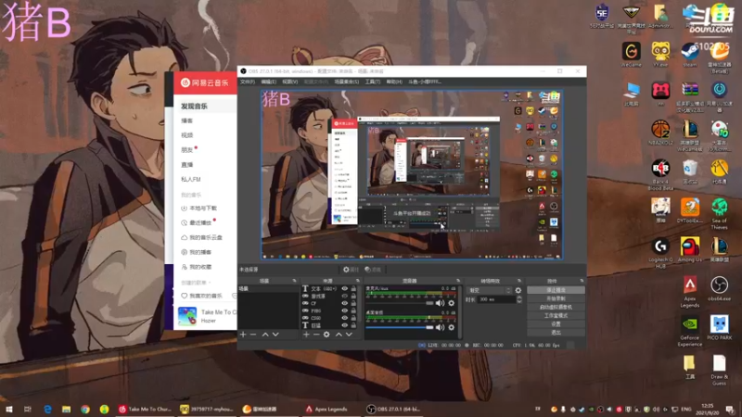Open the Sea of Thieves desktop icon

click(x=719, y=214)
